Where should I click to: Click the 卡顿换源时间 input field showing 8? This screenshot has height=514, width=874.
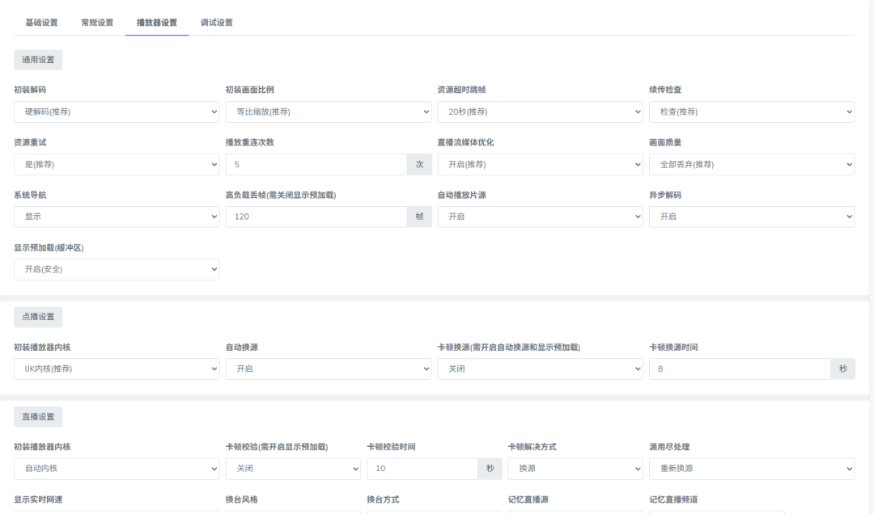point(740,369)
